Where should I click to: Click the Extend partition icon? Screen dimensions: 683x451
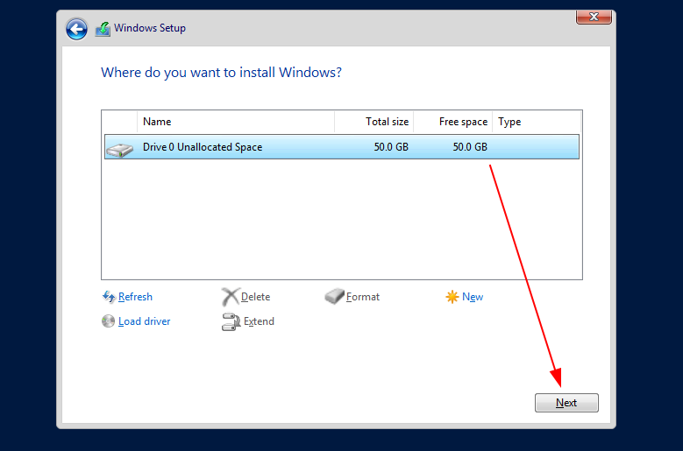[231, 322]
